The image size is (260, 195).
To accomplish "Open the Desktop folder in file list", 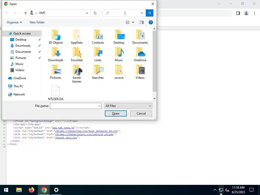I will tap(119, 37).
